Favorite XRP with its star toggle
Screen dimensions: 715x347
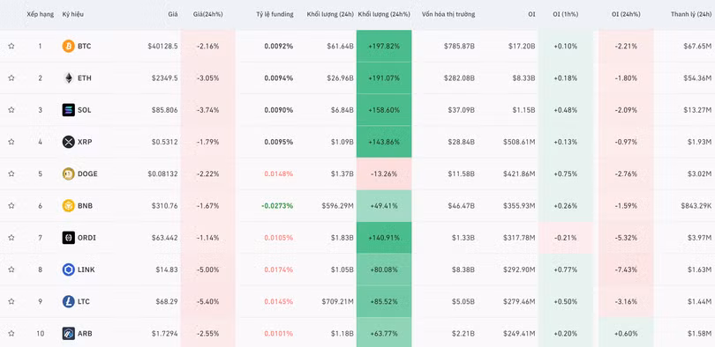coord(11,142)
